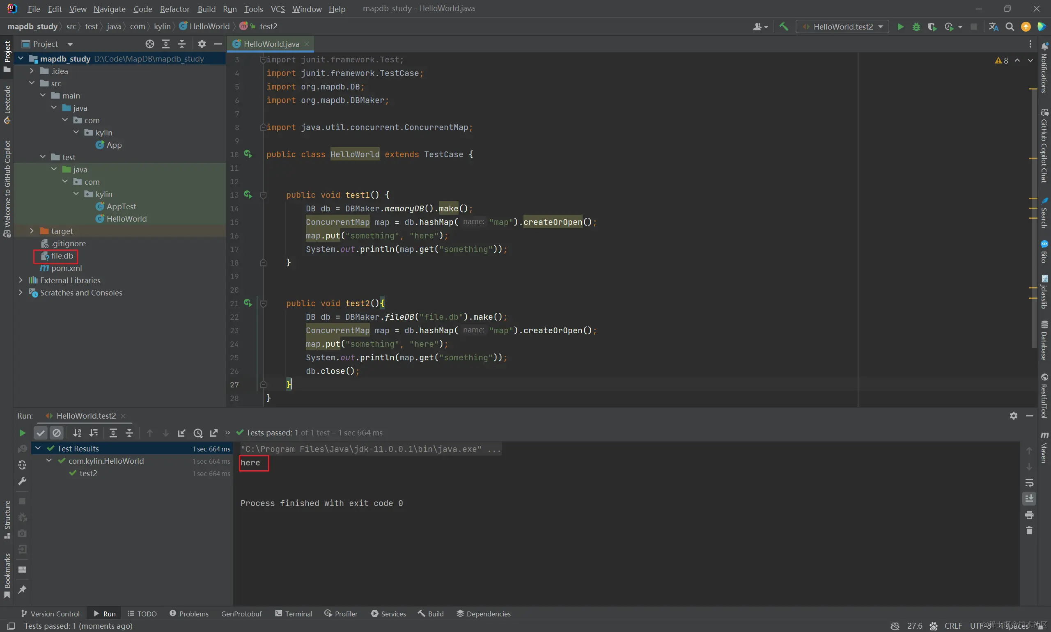
Task: Expand all in Project panel
Action: (x=166, y=44)
